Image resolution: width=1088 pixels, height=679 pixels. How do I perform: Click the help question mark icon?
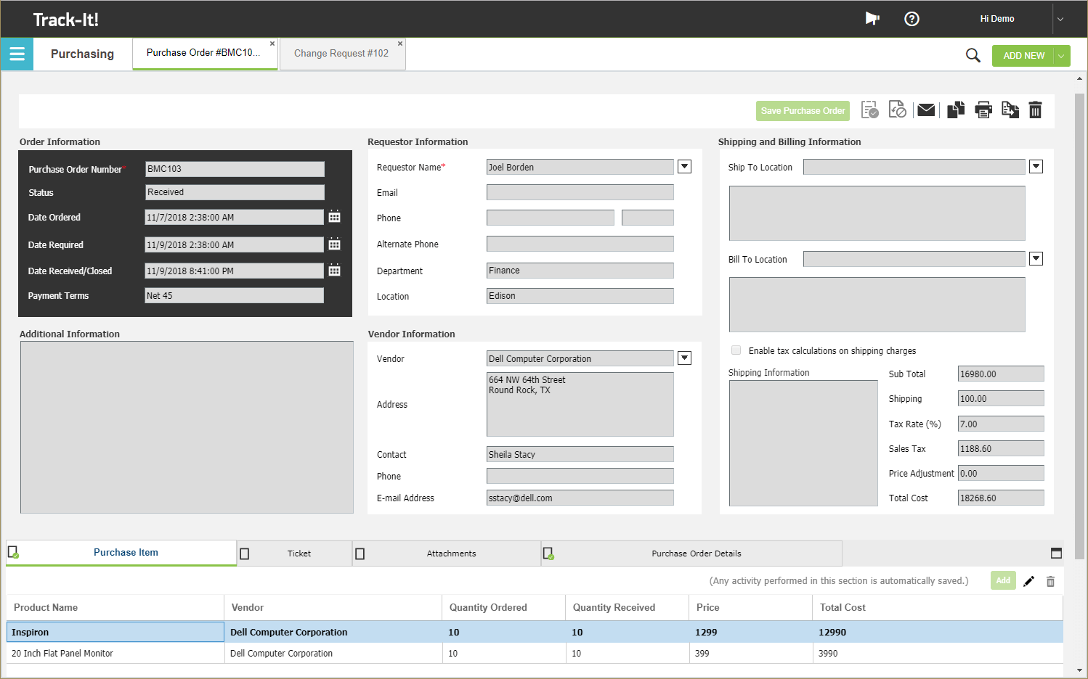[912, 19]
